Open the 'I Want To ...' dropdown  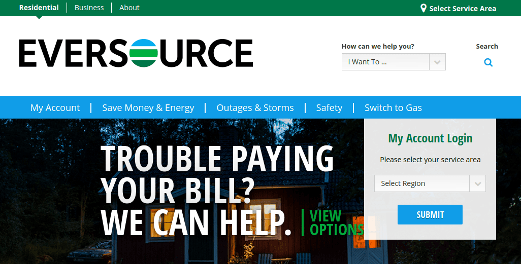[394, 62]
